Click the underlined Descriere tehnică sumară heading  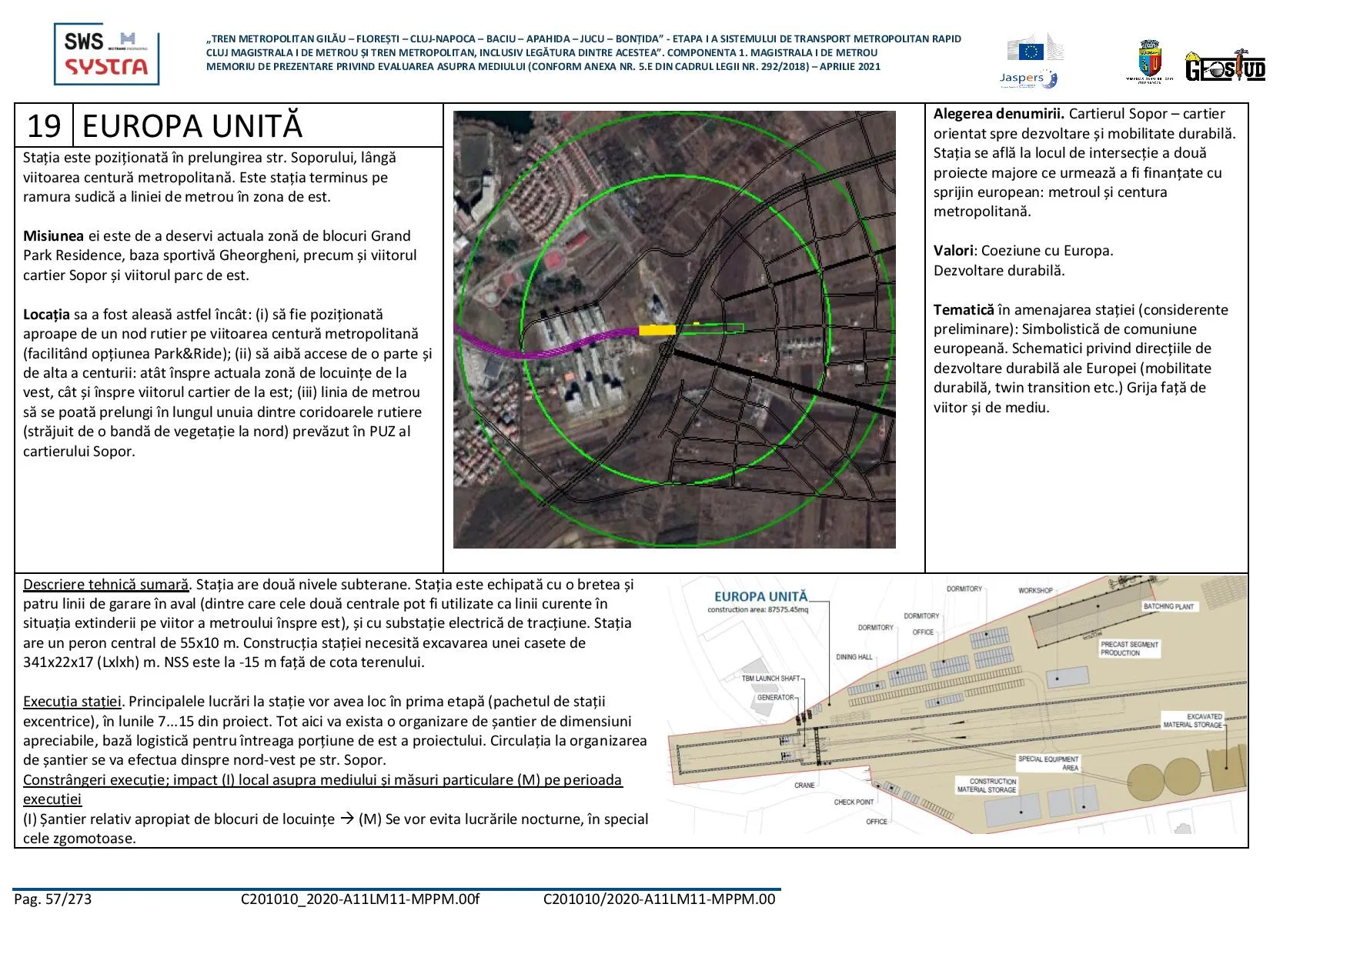(105, 585)
